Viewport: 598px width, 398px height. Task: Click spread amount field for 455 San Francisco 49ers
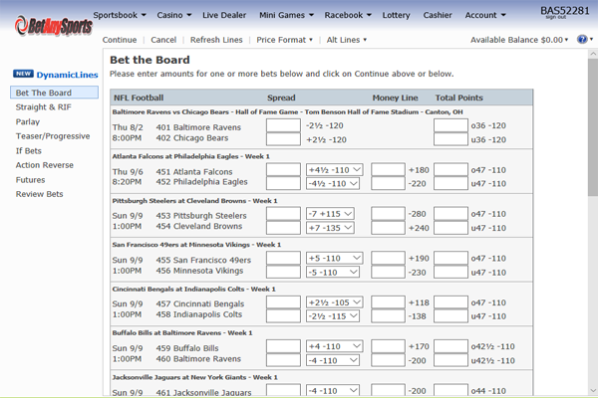283,258
